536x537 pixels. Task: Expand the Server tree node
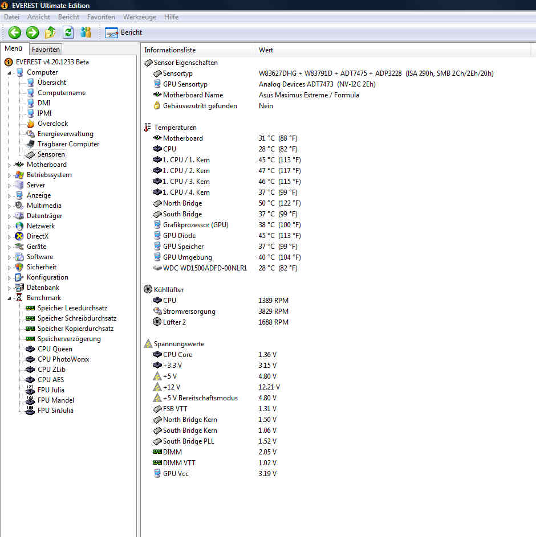tap(9, 186)
